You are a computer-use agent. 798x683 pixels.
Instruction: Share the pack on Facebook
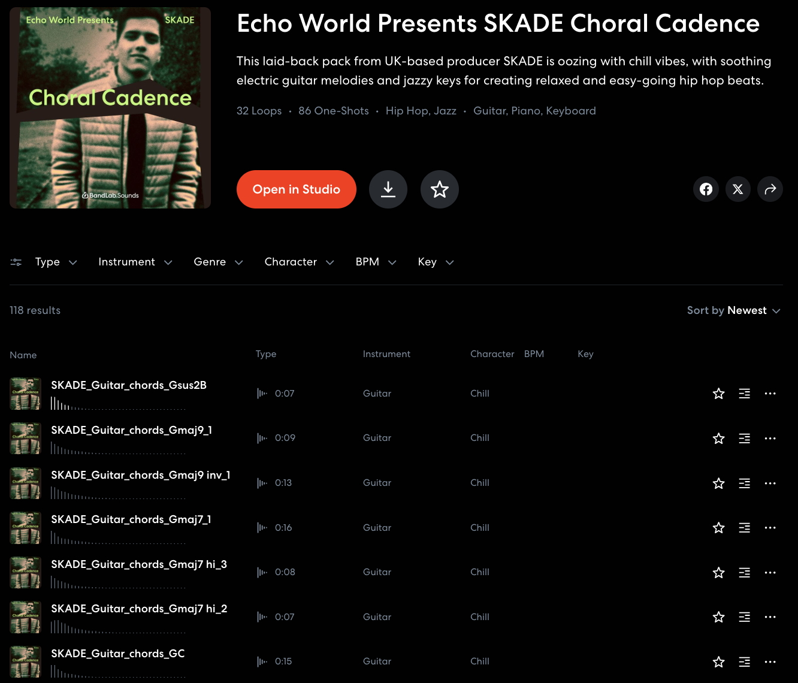[706, 189]
